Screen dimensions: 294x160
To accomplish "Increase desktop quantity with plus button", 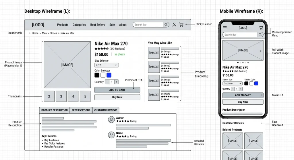I will pos(117,82).
